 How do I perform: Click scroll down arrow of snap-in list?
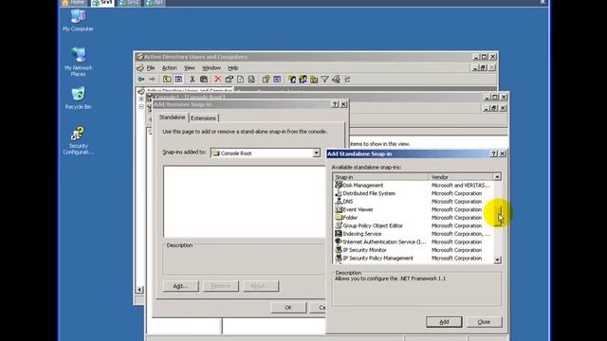(497, 260)
